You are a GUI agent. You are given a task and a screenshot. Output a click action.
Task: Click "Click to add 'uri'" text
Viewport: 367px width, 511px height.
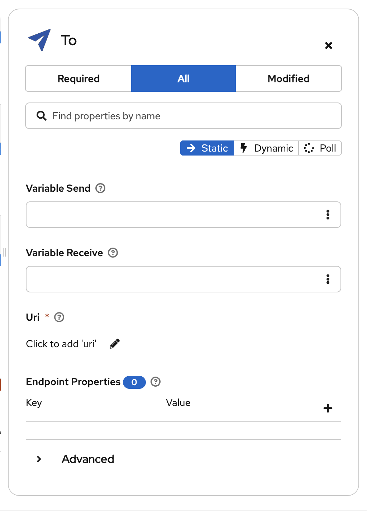(x=61, y=344)
